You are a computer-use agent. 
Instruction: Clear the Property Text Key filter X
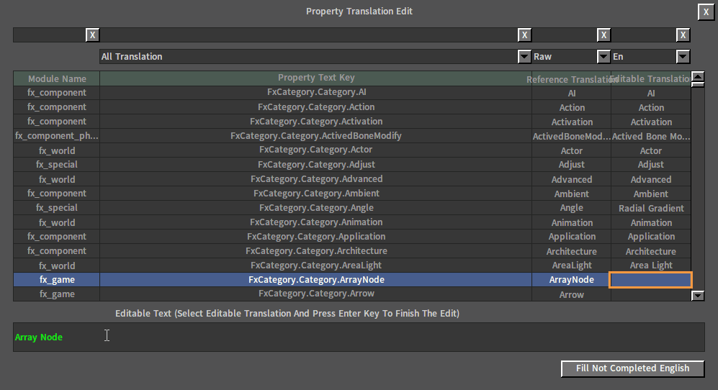click(x=524, y=35)
